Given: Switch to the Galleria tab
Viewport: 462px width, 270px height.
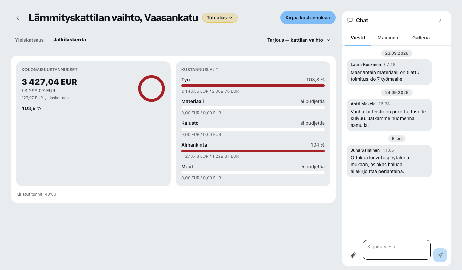Looking at the screenshot, I should 421,38.
